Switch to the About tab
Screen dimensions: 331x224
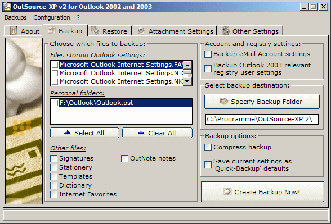(24, 31)
